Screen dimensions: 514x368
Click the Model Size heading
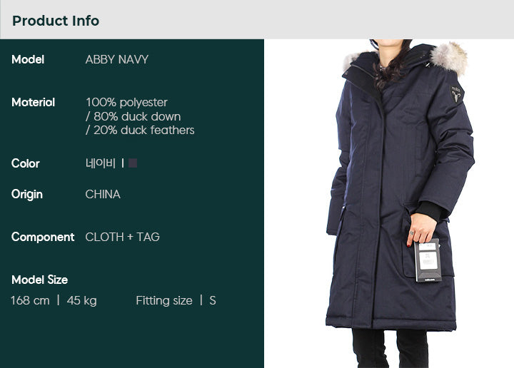click(40, 280)
